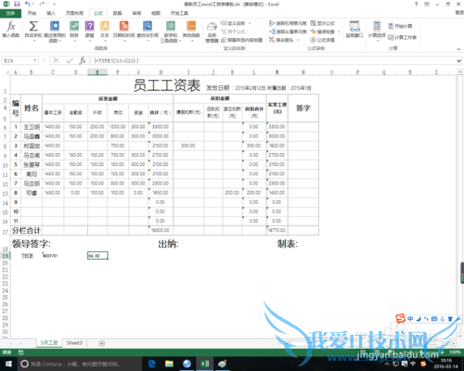Open the Insert Function (插入函数) dialog
This screenshot has width=464, height=371.
[11, 30]
